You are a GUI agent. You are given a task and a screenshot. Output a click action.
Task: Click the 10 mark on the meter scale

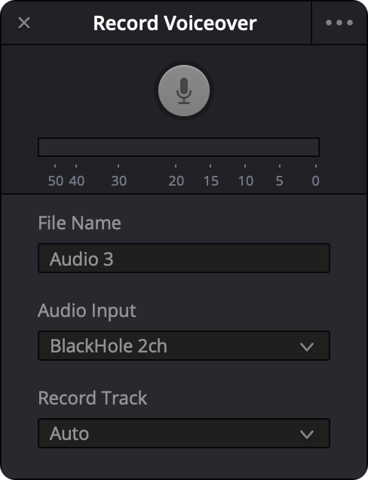click(x=246, y=181)
